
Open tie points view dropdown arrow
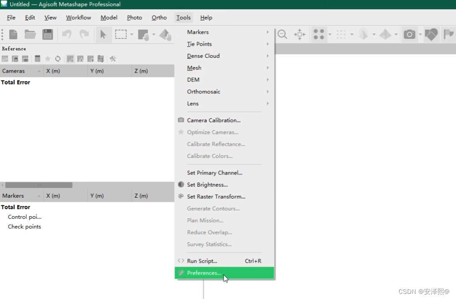coord(330,35)
